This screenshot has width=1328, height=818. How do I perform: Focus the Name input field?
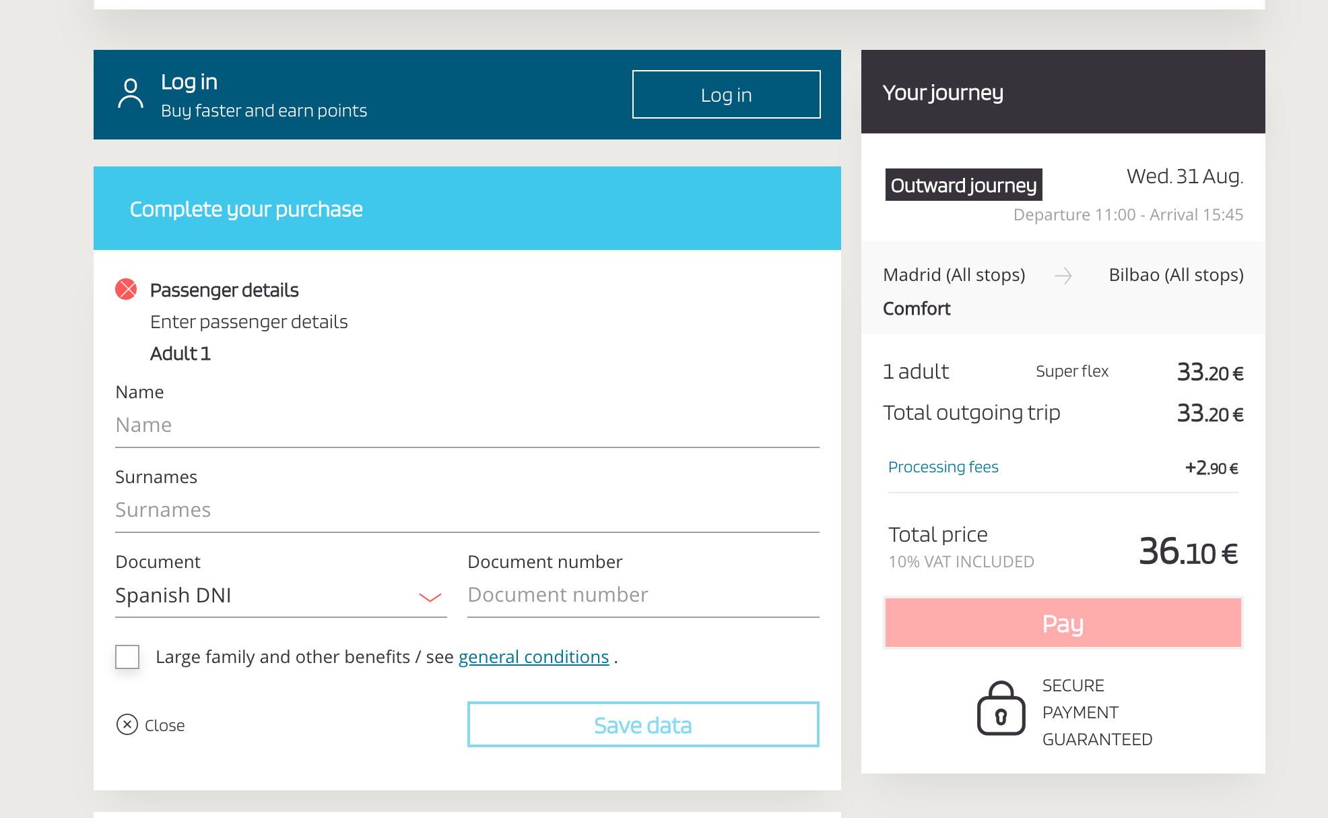467,426
